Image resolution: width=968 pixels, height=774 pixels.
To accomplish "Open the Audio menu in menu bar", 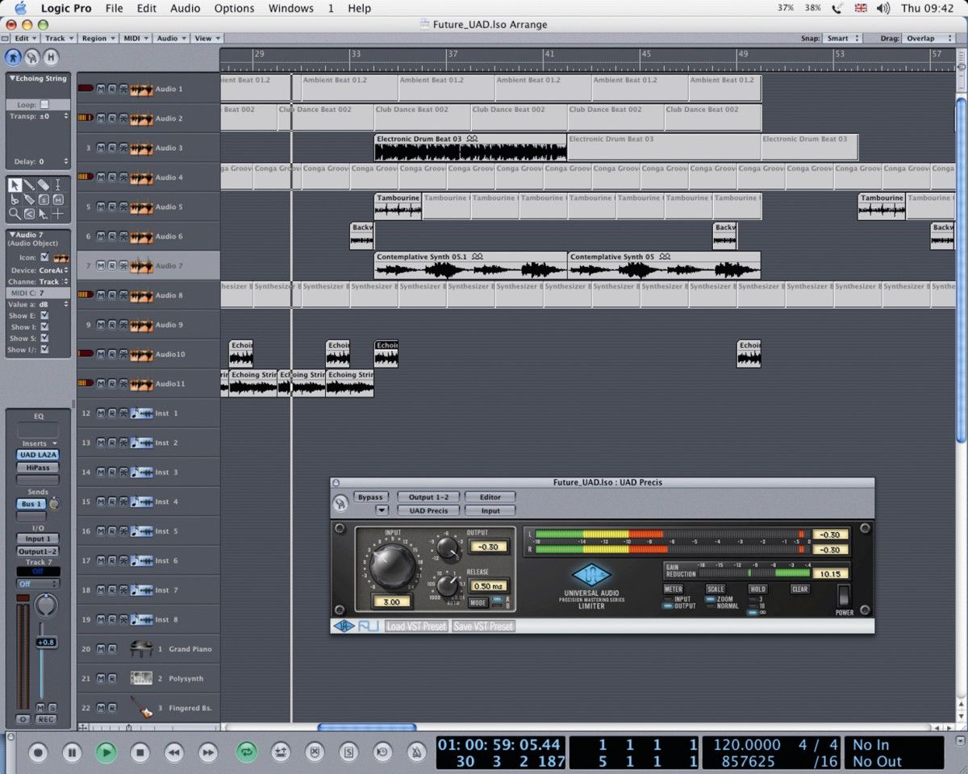I will [x=185, y=8].
